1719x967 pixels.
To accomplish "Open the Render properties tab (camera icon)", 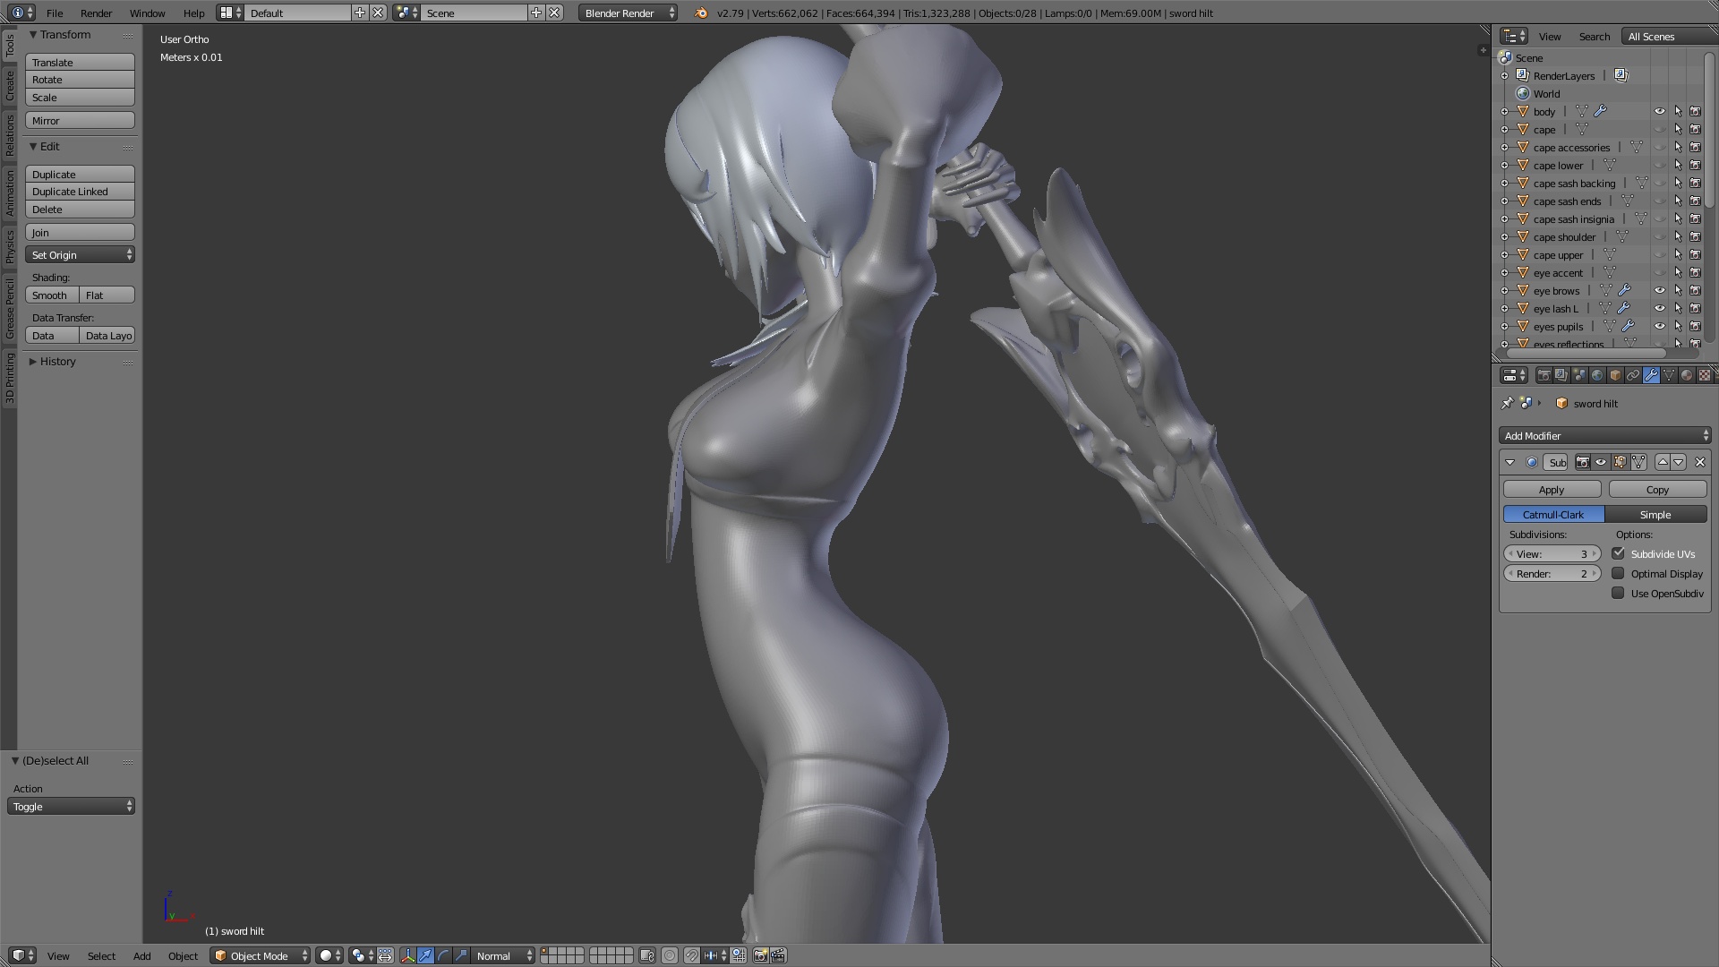I will click(x=1544, y=375).
